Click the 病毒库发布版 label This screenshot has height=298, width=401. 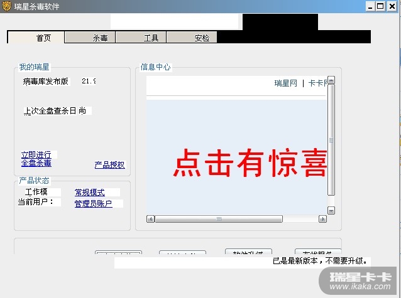[45, 82]
